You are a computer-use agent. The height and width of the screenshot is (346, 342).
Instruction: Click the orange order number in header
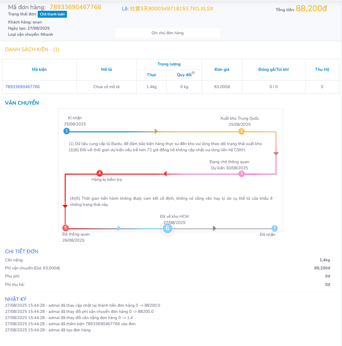point(75,7)
